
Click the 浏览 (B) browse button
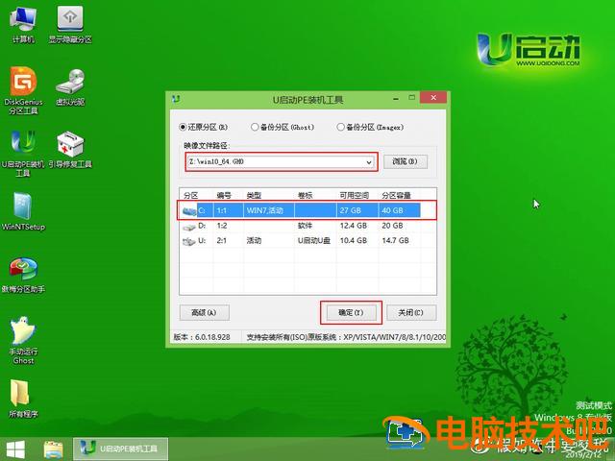tap(406, 161)
